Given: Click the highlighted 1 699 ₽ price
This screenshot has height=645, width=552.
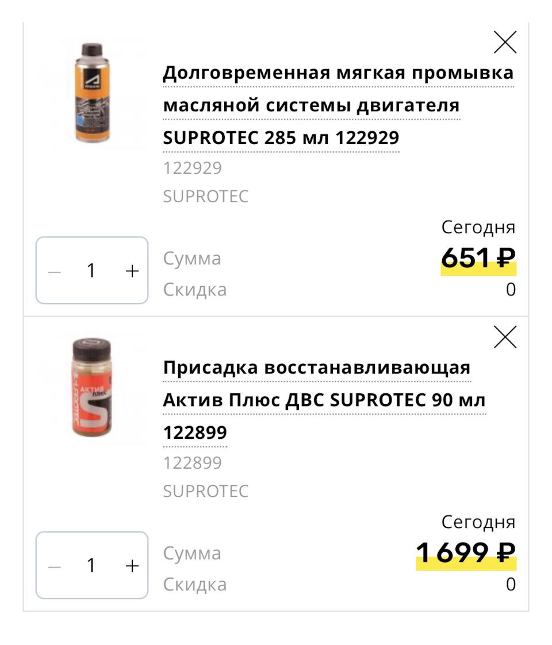Looking at the screenshot, I should [x=465, y=553].
